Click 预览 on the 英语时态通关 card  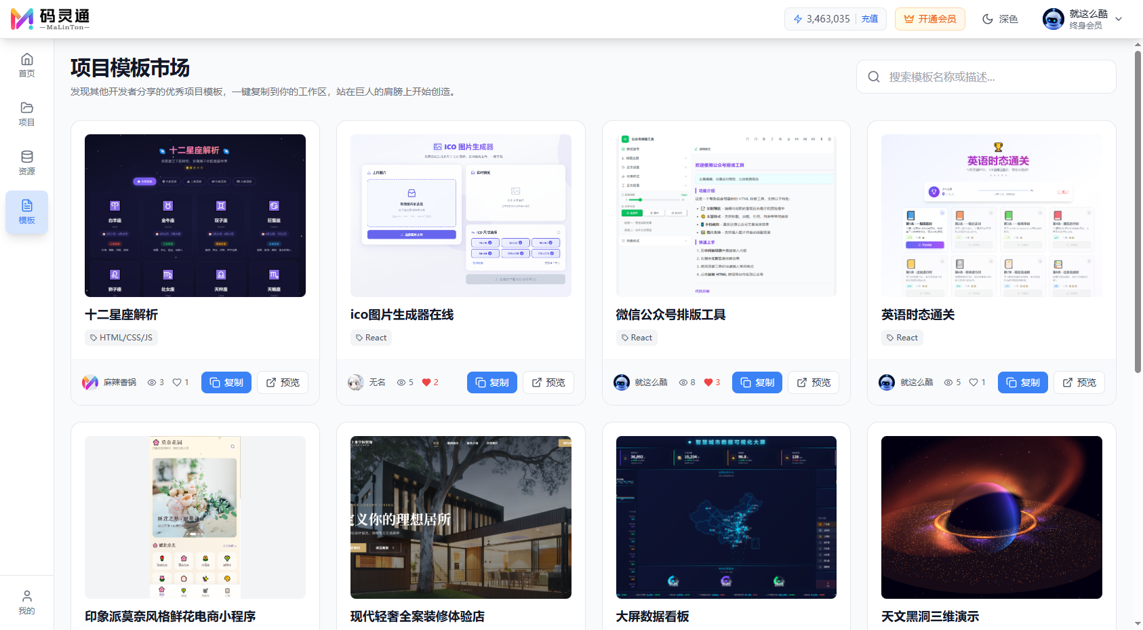[1079, 382]
